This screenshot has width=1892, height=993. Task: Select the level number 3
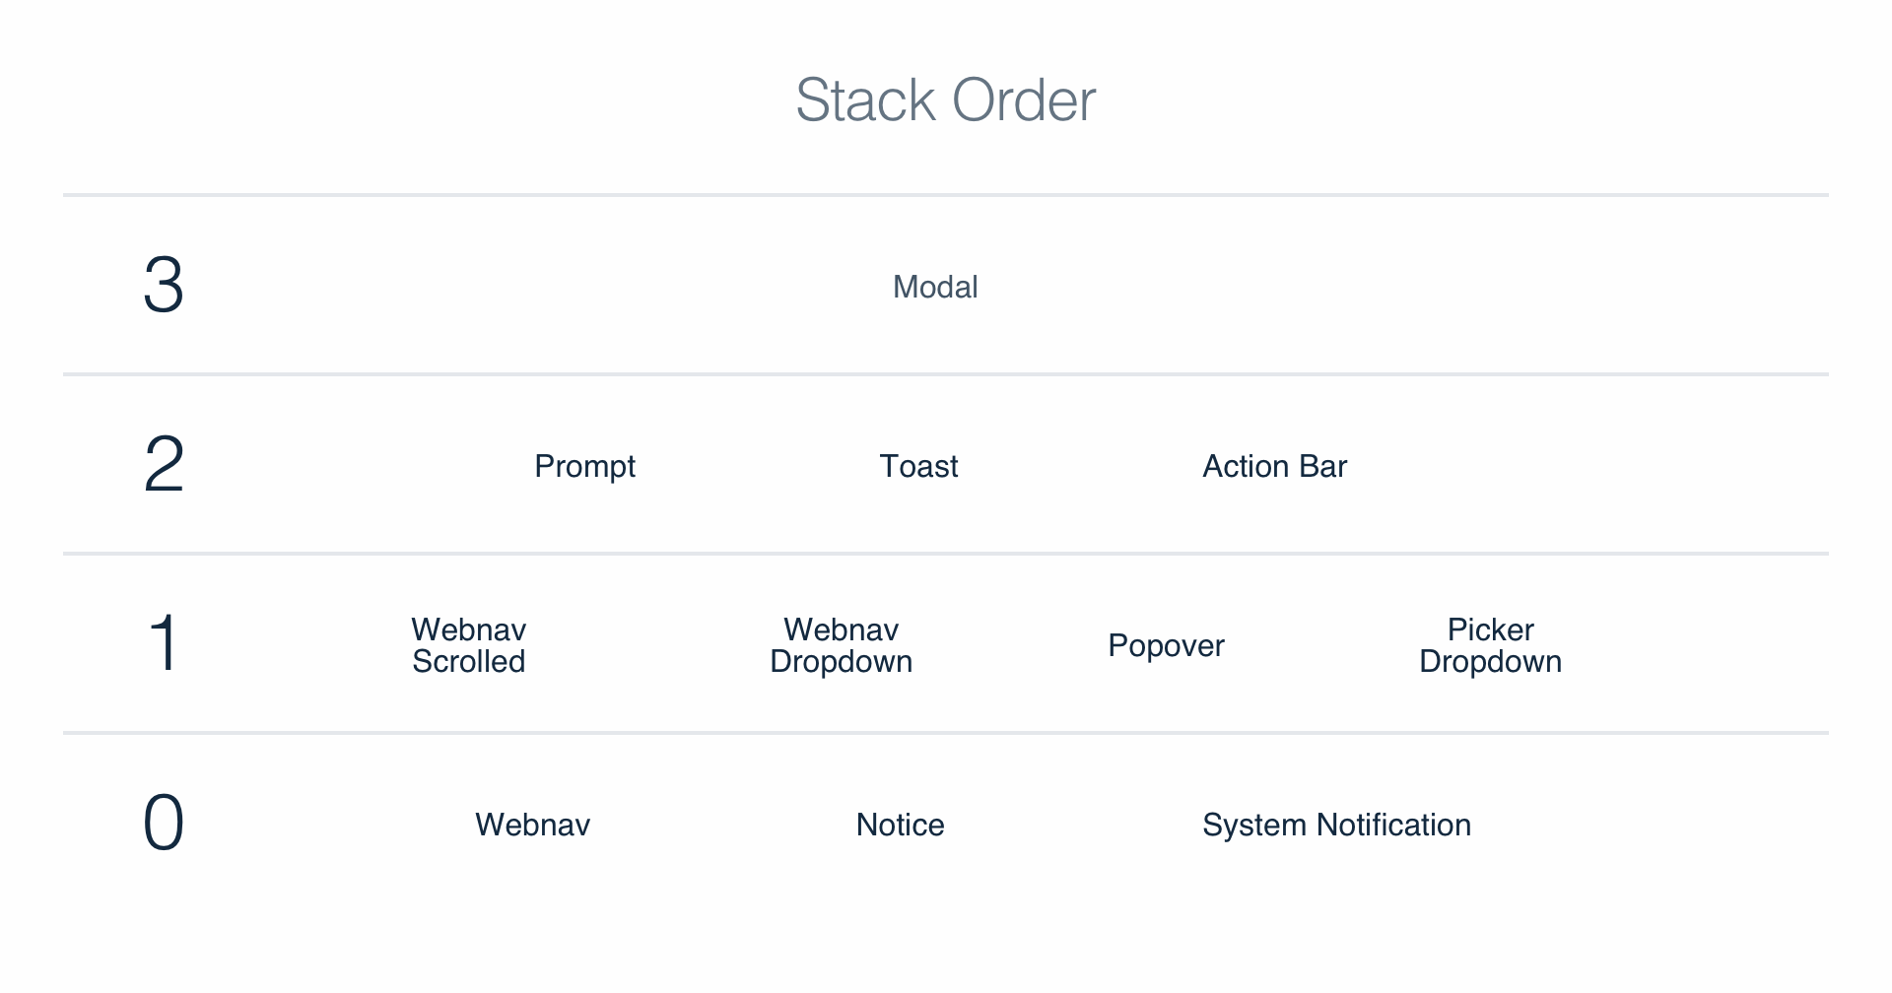pyautogui.click(x=164, y=286)
